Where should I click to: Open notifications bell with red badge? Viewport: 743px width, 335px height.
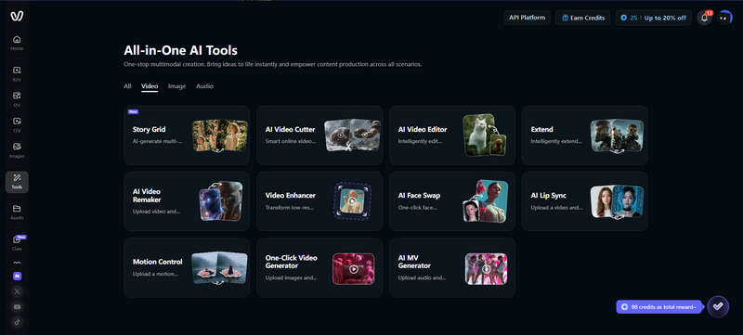point(705,18)
